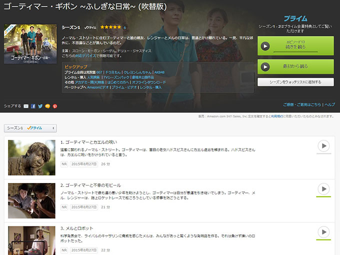Add season with シーズンをウォッチリストに追加する button
This screenshot has height=255, width=340.
pyautogui.click(x=295, y=82)
